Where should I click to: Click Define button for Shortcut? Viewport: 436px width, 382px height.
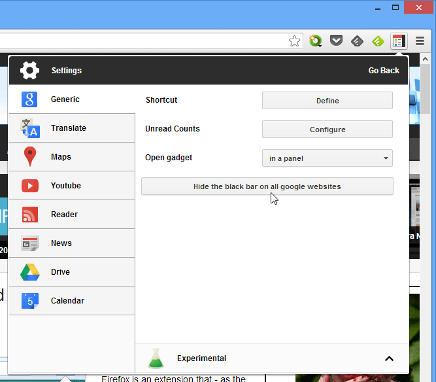pos(327,101)
